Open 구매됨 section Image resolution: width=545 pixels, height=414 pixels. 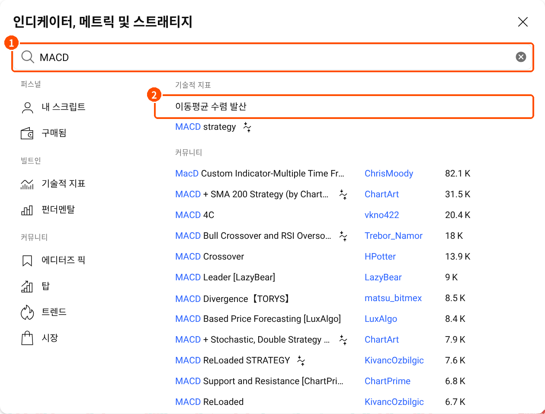(54, 133)
